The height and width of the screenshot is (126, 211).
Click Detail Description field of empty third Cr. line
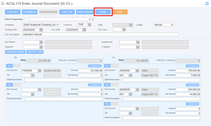click(x=161, y=118)
